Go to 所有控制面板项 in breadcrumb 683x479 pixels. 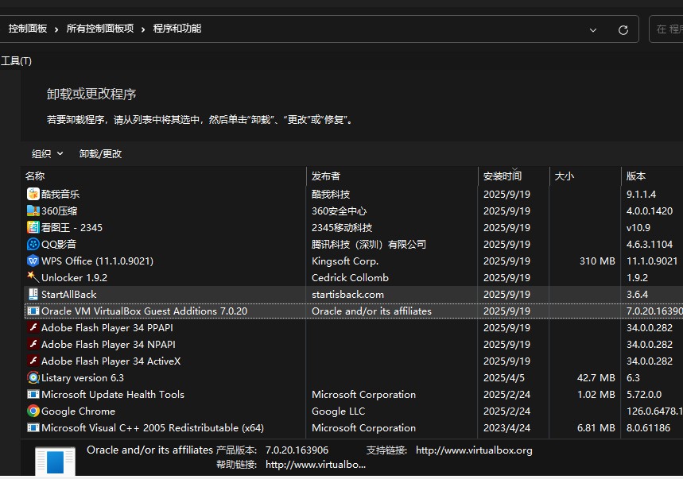coord(100,29)
